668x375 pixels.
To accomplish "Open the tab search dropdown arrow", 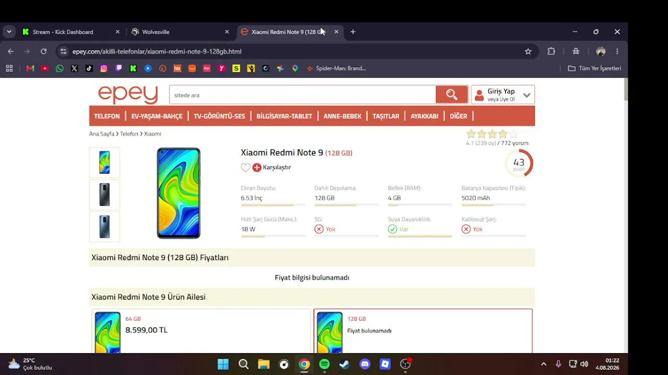I will click(x=9, y=32).
